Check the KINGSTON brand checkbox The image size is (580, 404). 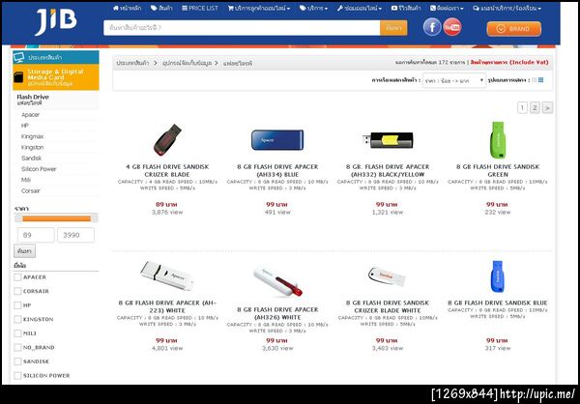pyautogui.click(x=17, y=319)
